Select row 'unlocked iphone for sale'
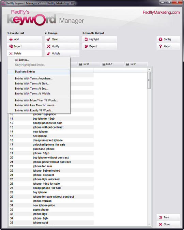This screenshot has height=230, width=184. [x=51, y=144]
